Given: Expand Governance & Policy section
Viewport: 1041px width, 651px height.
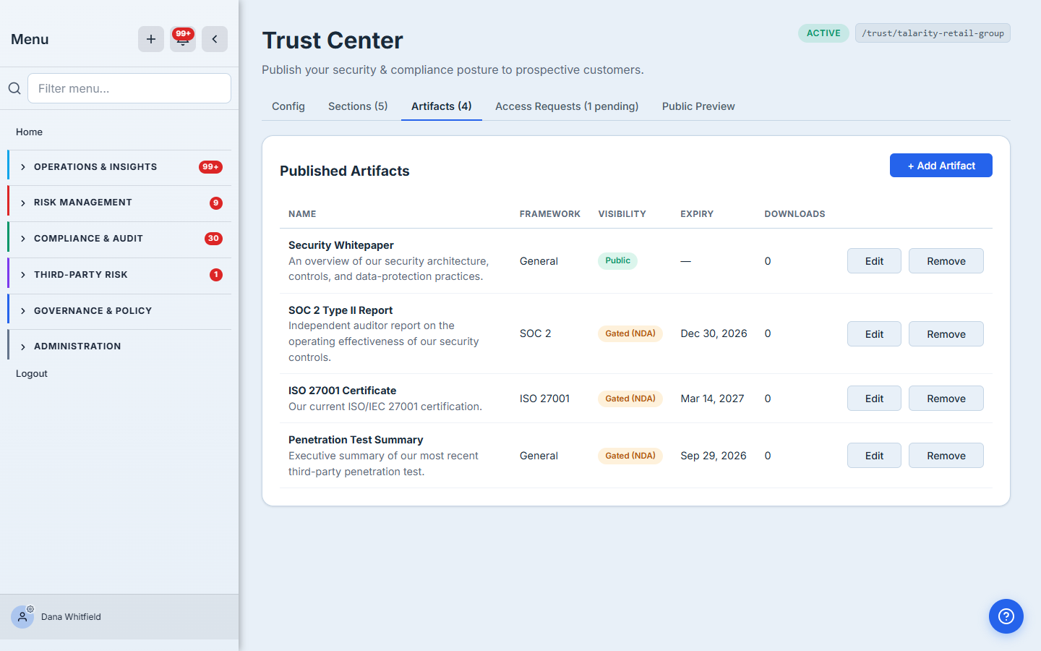Looking at the screenshot, I should pyautogui.click(x=119, y=311).
